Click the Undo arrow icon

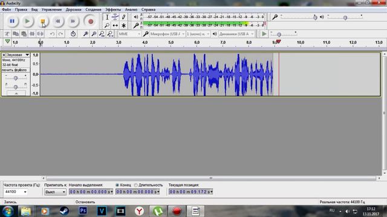click(52, 34)
